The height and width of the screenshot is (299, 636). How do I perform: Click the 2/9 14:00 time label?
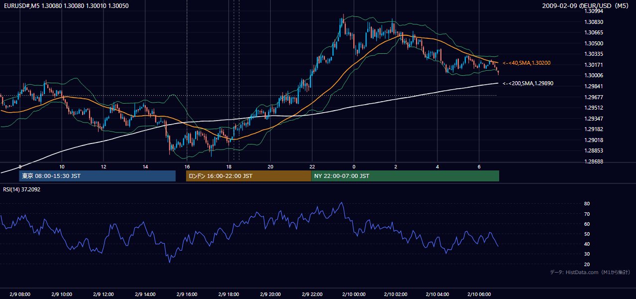tap(145, 295)
